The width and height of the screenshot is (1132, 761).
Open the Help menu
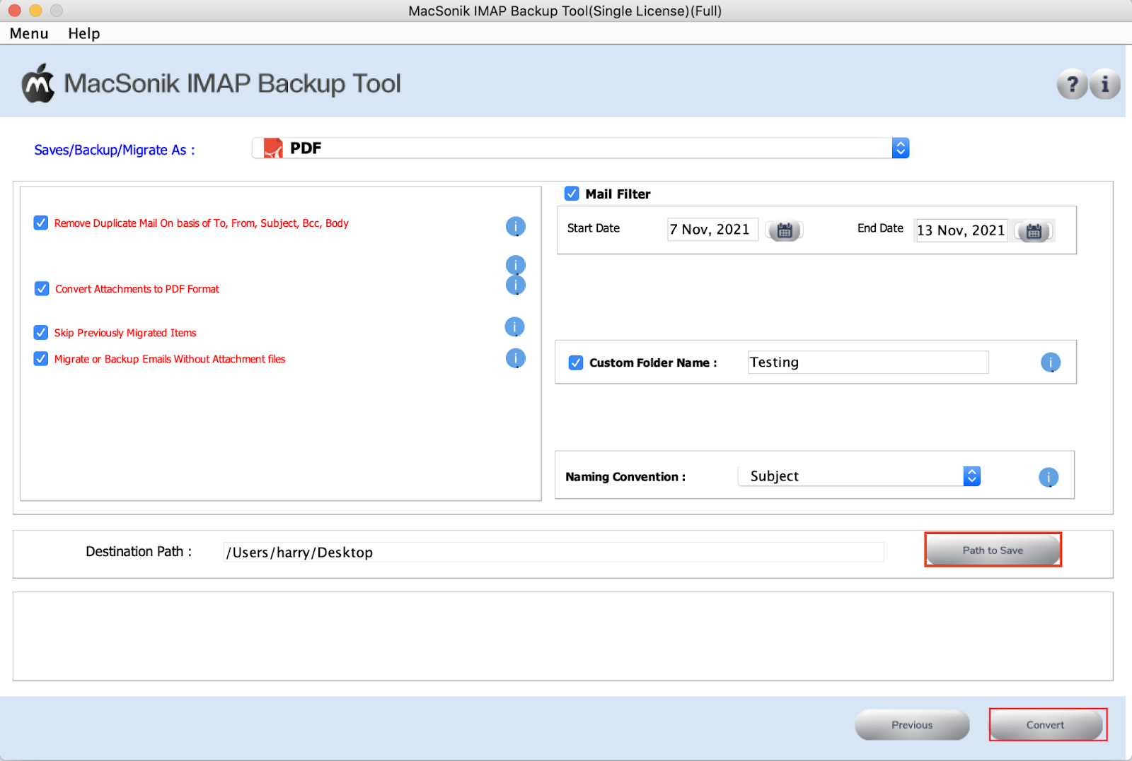(84, 33)
